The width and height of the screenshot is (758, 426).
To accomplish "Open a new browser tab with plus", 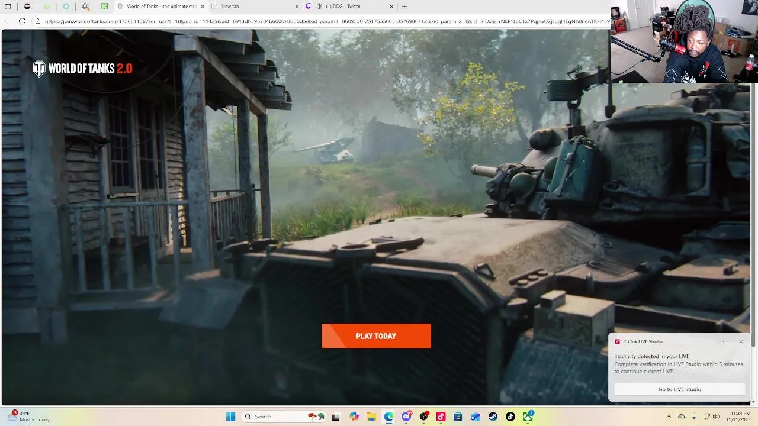I will pyautogui.click(x=404, y=7).
